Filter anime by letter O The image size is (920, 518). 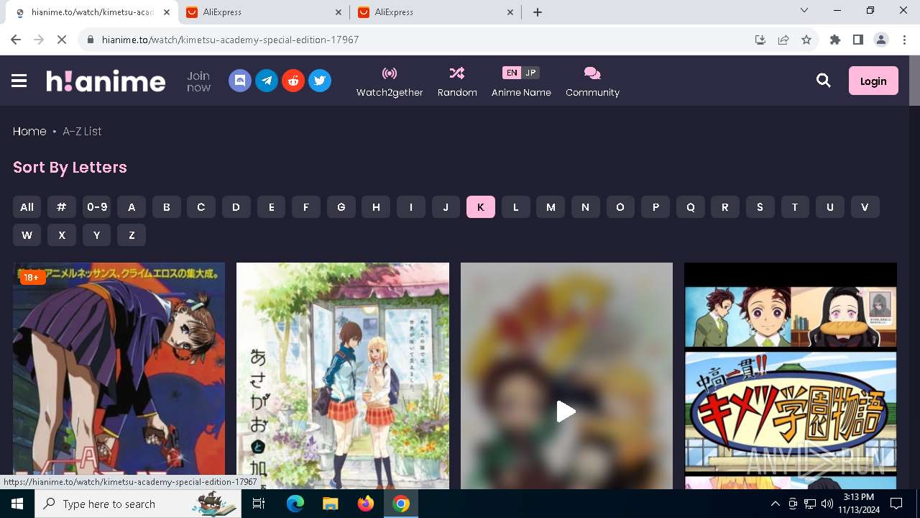620,207
